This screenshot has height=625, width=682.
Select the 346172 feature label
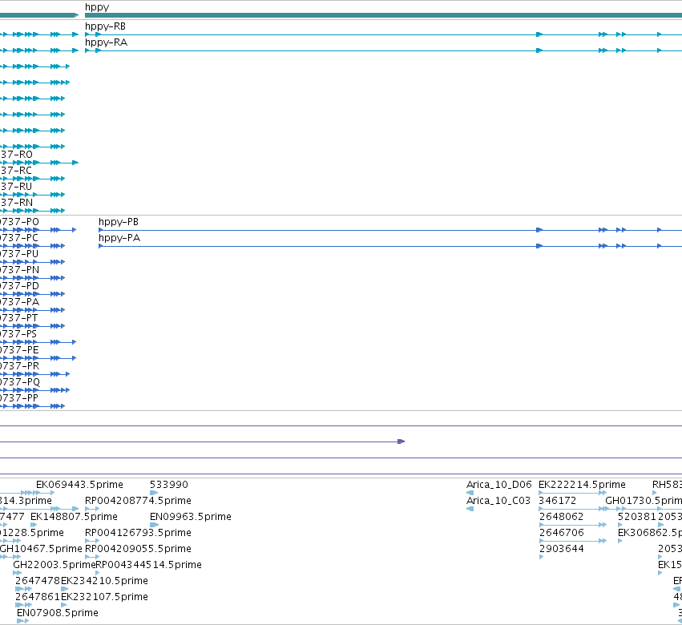[x=558, y=501]
